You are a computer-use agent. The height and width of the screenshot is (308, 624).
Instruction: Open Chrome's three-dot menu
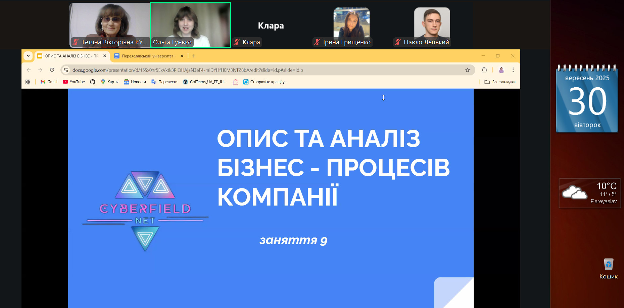513,70
